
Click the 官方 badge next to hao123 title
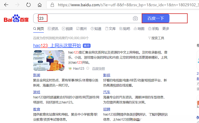87,46
